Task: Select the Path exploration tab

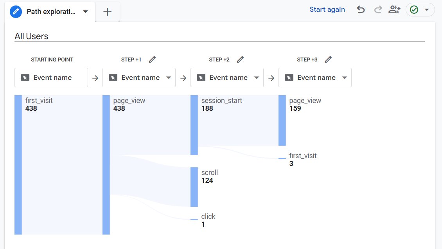Action: pyautogui.click(x=51, y=12)
